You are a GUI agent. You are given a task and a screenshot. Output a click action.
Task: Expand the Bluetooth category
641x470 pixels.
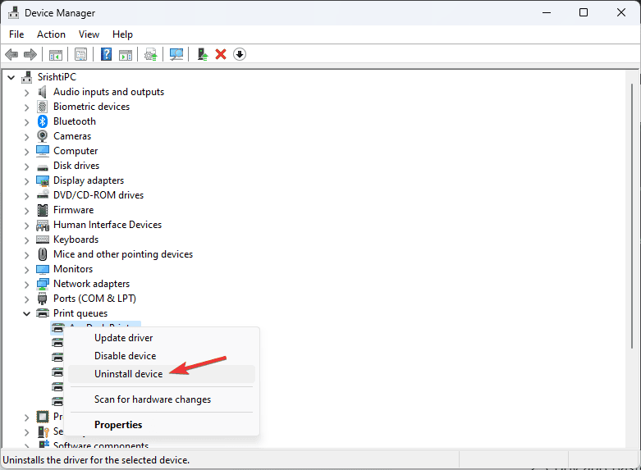click(x=27, y=122)
